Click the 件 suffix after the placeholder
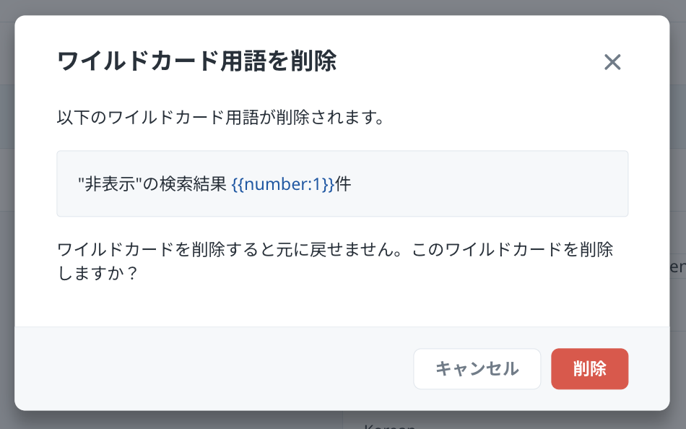686x429 pixels. (343, 184)
